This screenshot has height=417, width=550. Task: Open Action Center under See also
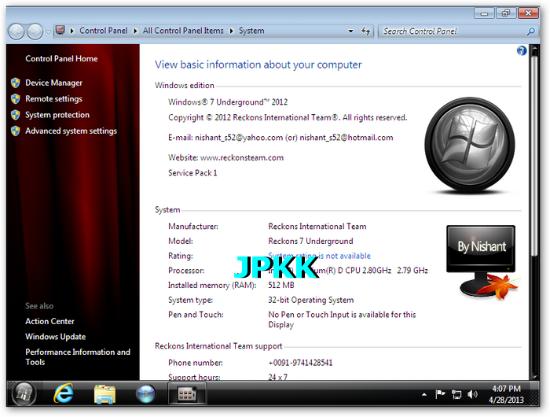(49, 321)
